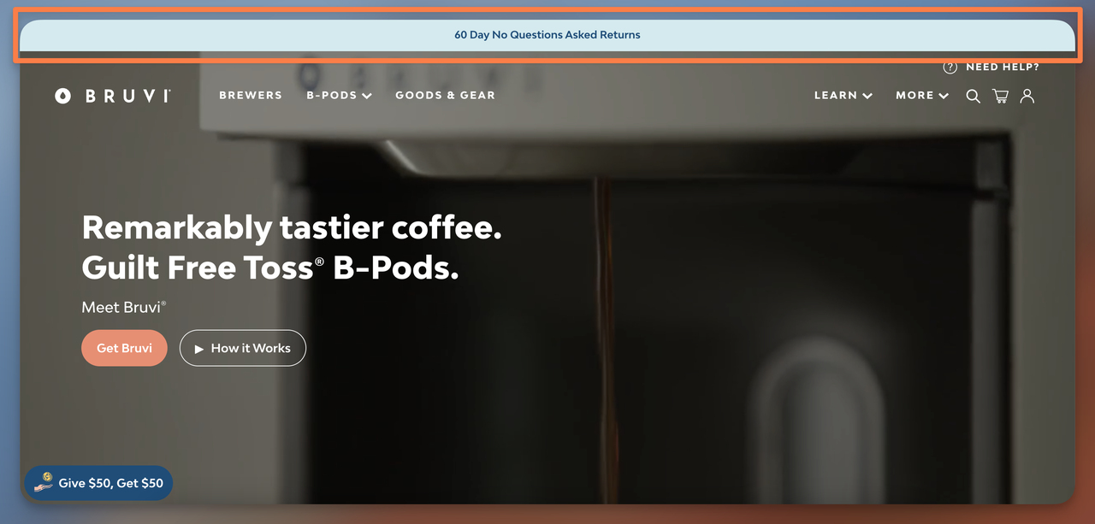Viewport: 1095px width, 524px height.
Task: Expand the B-Pods dropdown menu
Action: click(x=339, y=96)
